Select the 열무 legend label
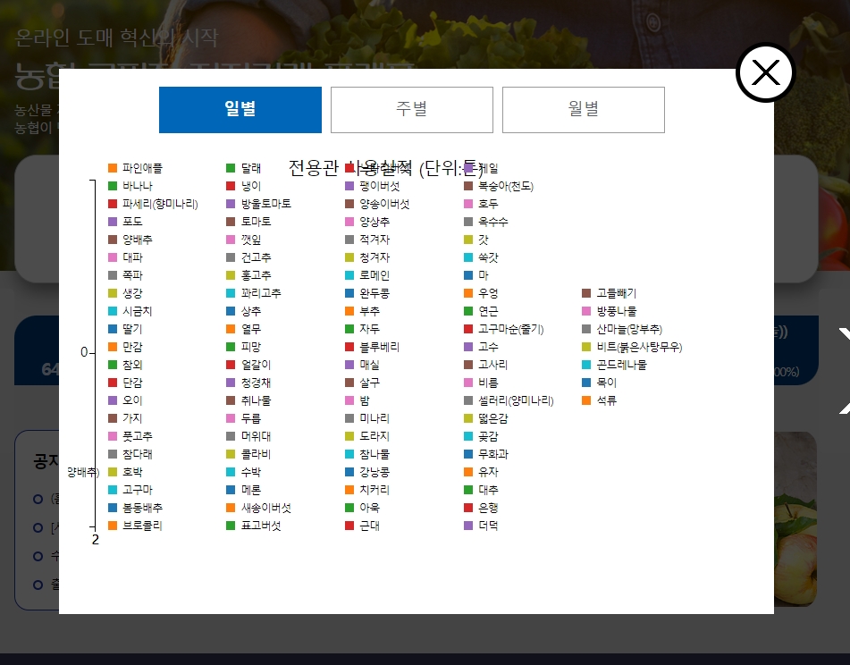 coord(251,329)
